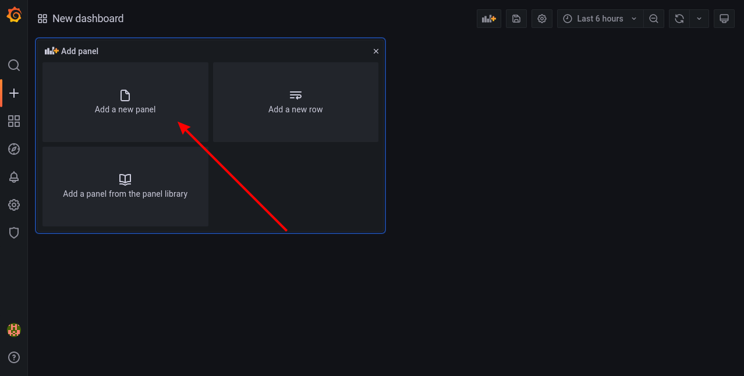Click the Create (plus) sidebar icon

[14, 93]
